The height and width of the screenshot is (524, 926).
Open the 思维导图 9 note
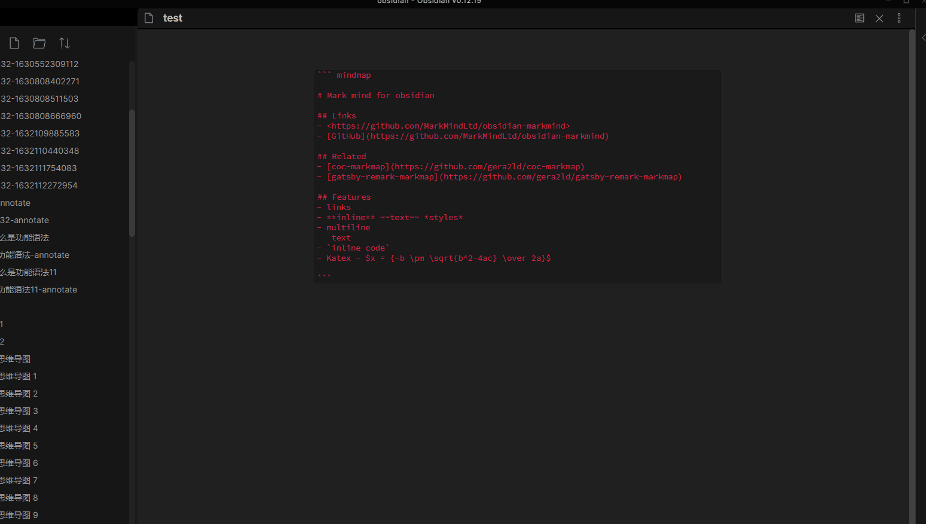19,515
